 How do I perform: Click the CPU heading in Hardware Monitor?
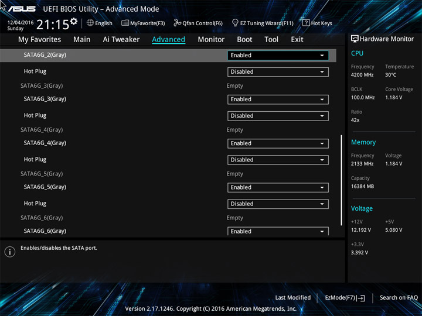click(357, 53)
